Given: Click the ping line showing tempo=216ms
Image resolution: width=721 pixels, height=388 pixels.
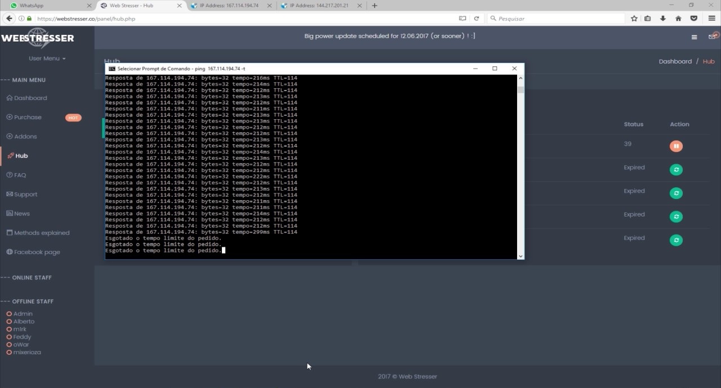Looking at the screenshot, I should coord(201,78).
